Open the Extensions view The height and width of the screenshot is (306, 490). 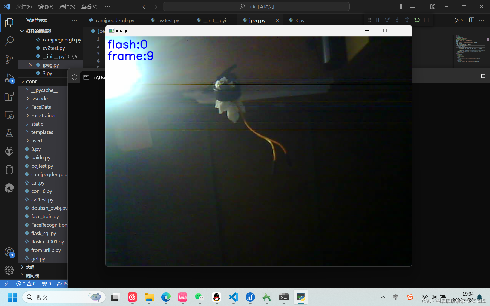(x=9, y=96)
